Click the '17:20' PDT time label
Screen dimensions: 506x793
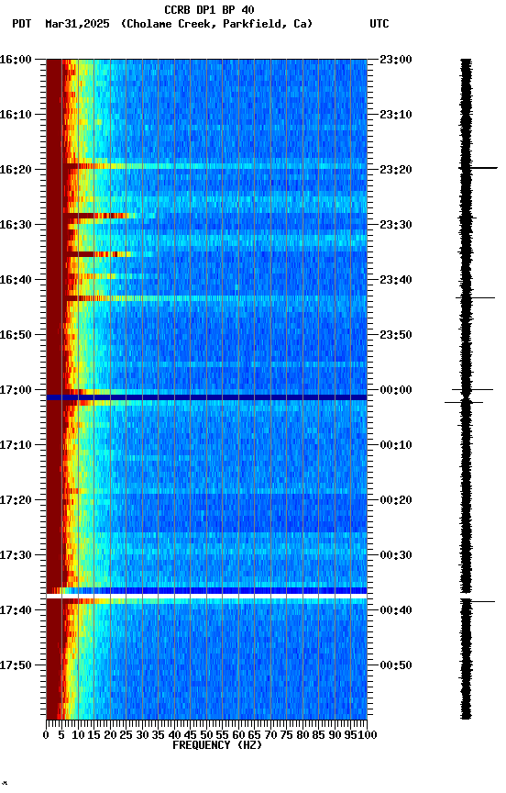[16, 500]
